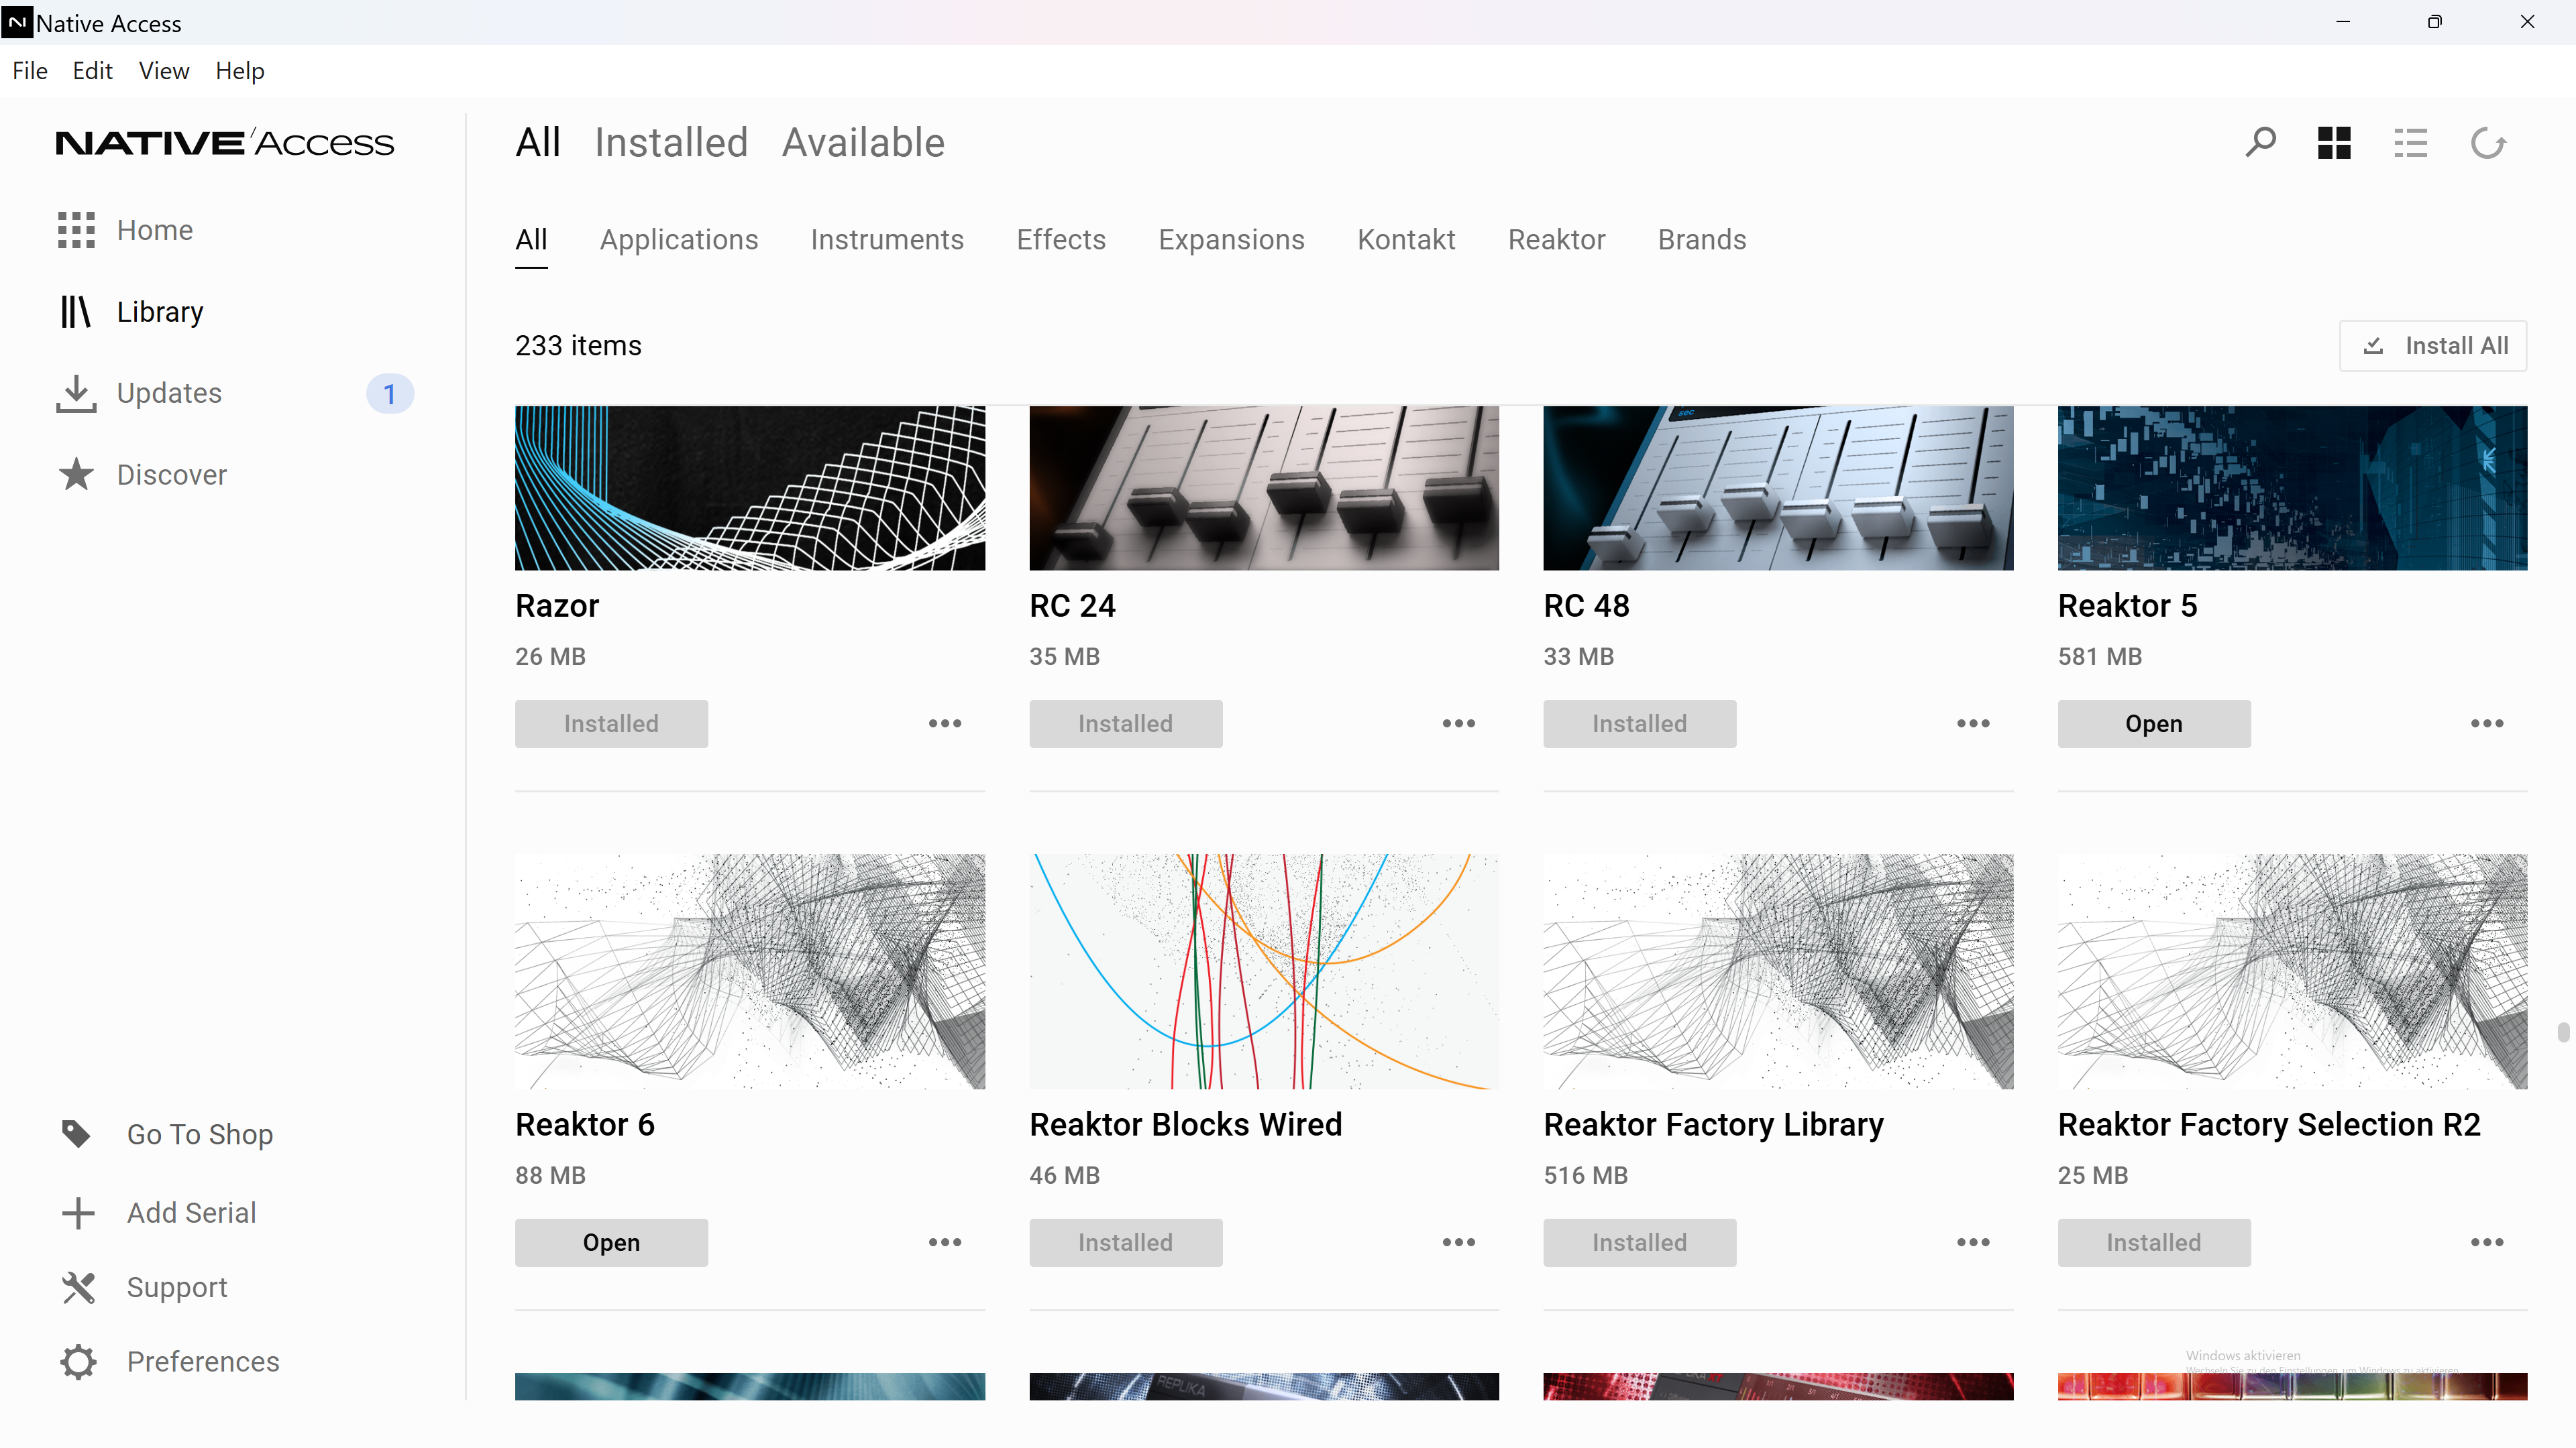Click the '233 items' count text
Screen dimensions: 2576x1448
[x=578, y=346]
